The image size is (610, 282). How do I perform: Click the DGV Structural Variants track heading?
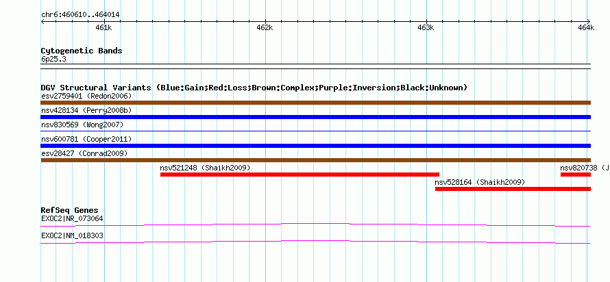tap(254, 88)
